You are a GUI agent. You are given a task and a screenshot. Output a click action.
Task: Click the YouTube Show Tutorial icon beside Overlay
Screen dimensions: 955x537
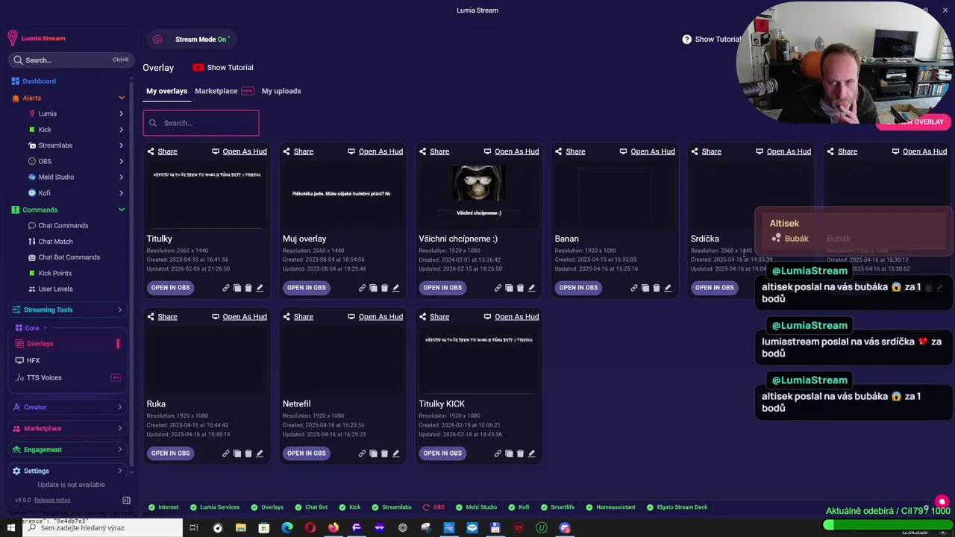[x=198, y=68]
